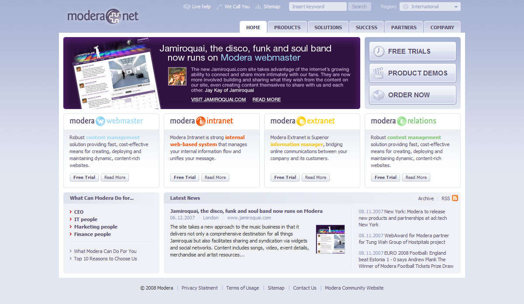
Task: Click the ORDER NOW button
Action: click(x=413, y=95)
